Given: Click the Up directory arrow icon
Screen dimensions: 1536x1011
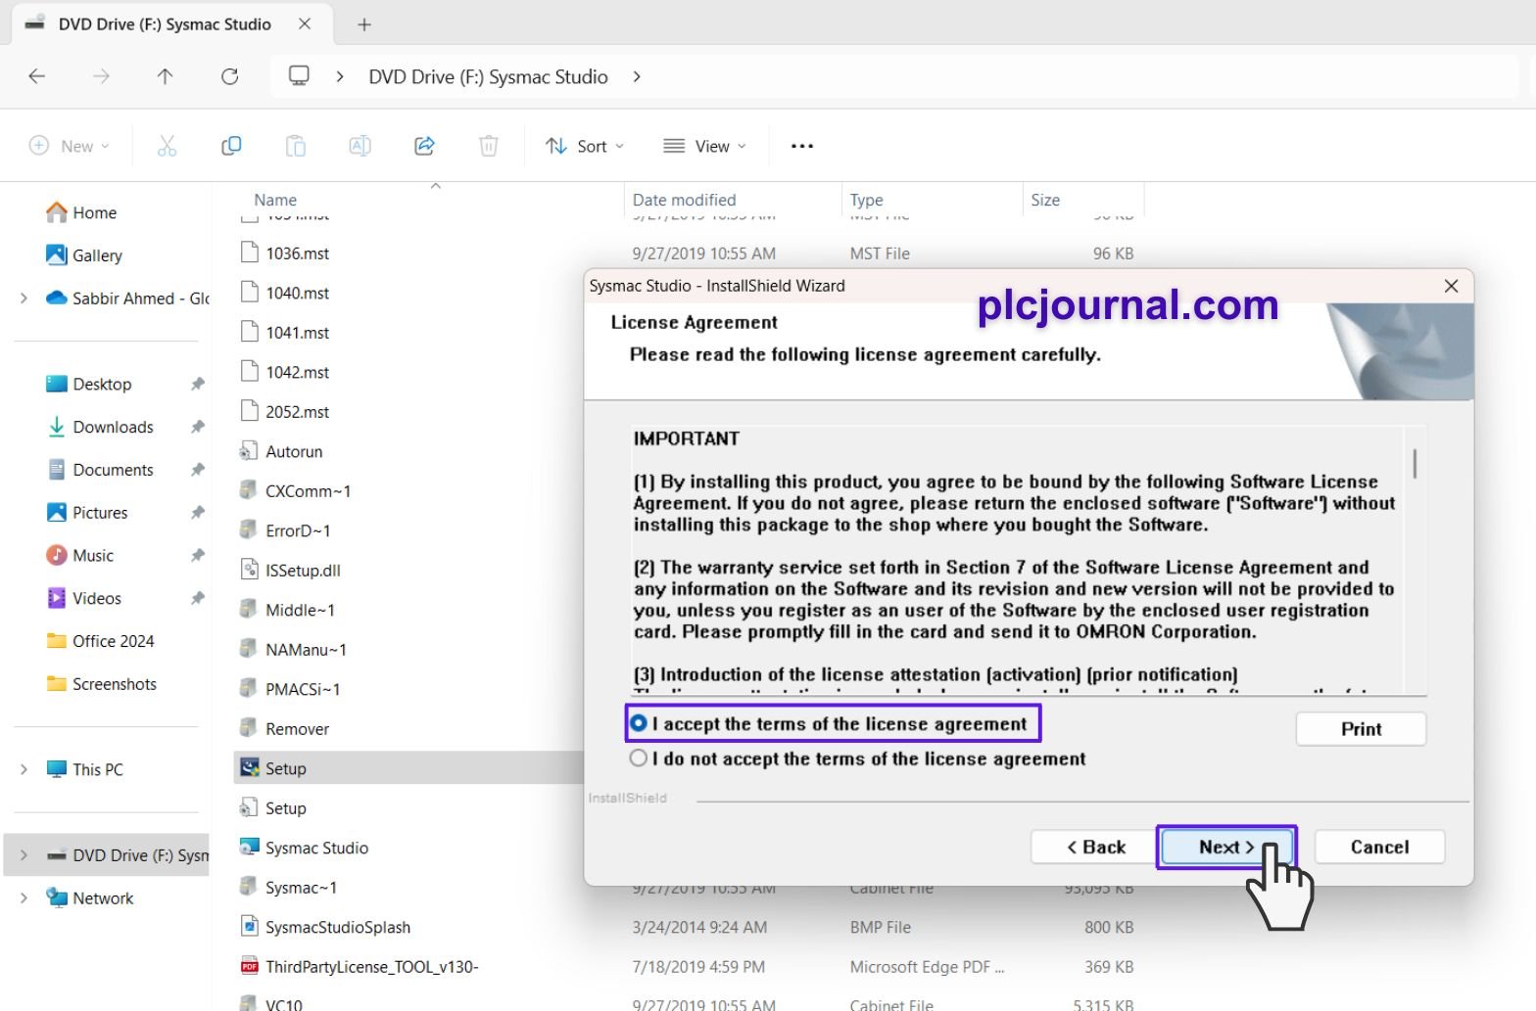Looking at the screenshot, I should coord(165,76).
